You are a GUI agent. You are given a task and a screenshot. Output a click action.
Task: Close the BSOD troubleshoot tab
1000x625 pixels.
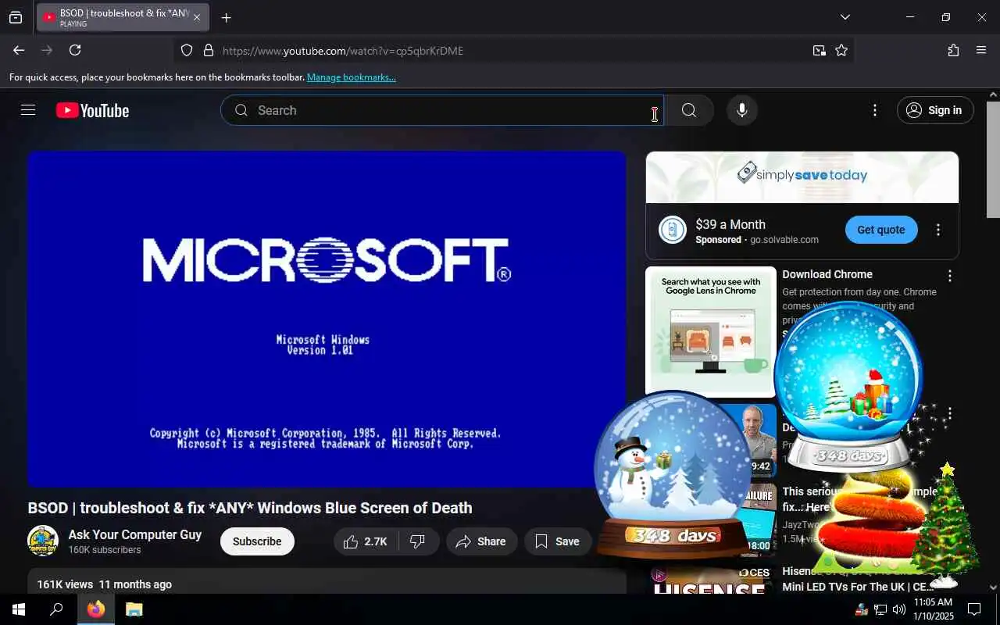(x=197, y=17)
